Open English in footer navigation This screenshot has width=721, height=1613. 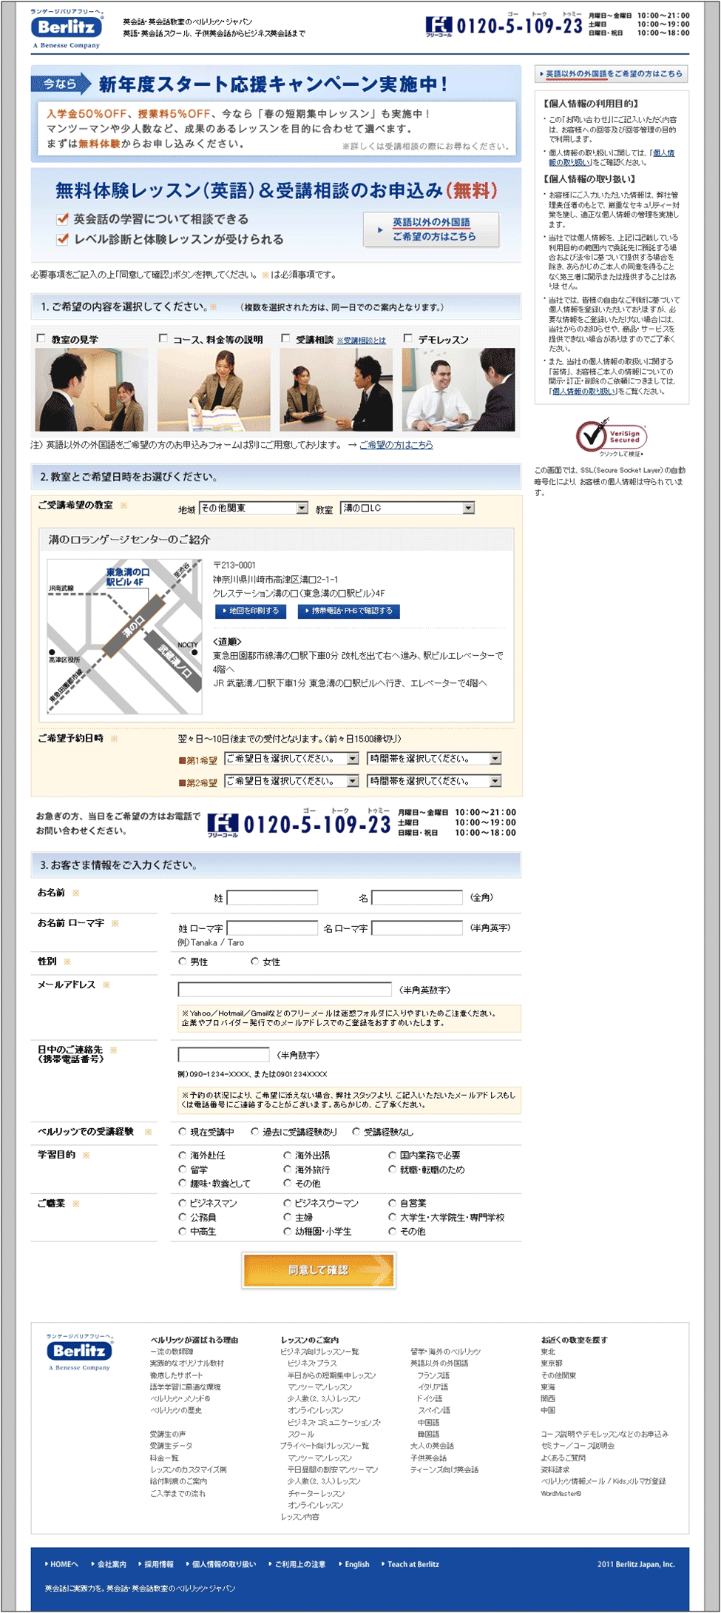coord(356,1564)
